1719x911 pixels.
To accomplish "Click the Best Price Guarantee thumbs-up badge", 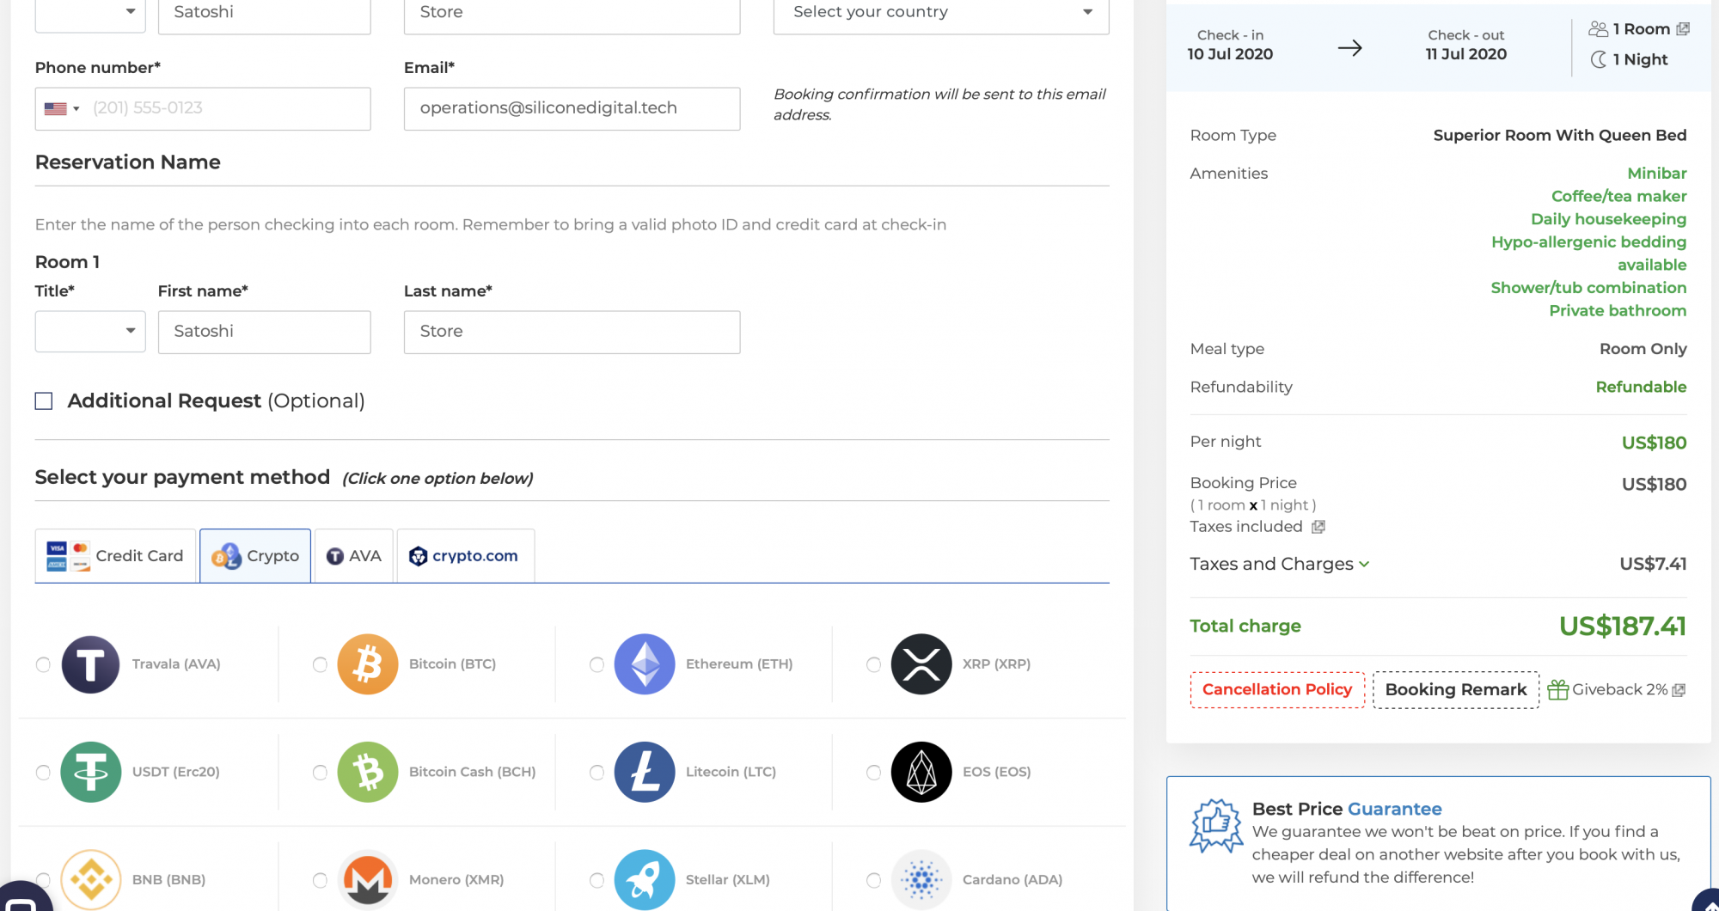I will tap(1216, 825).
